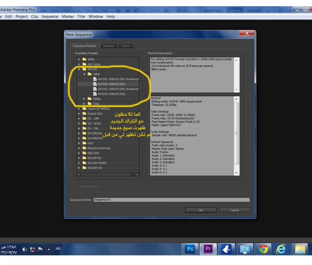Confirm new sequence with OK
312x265 pixels.
(201, 210)
